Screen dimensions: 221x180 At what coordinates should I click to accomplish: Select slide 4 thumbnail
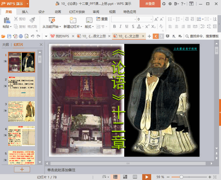[x=22, y=136]
